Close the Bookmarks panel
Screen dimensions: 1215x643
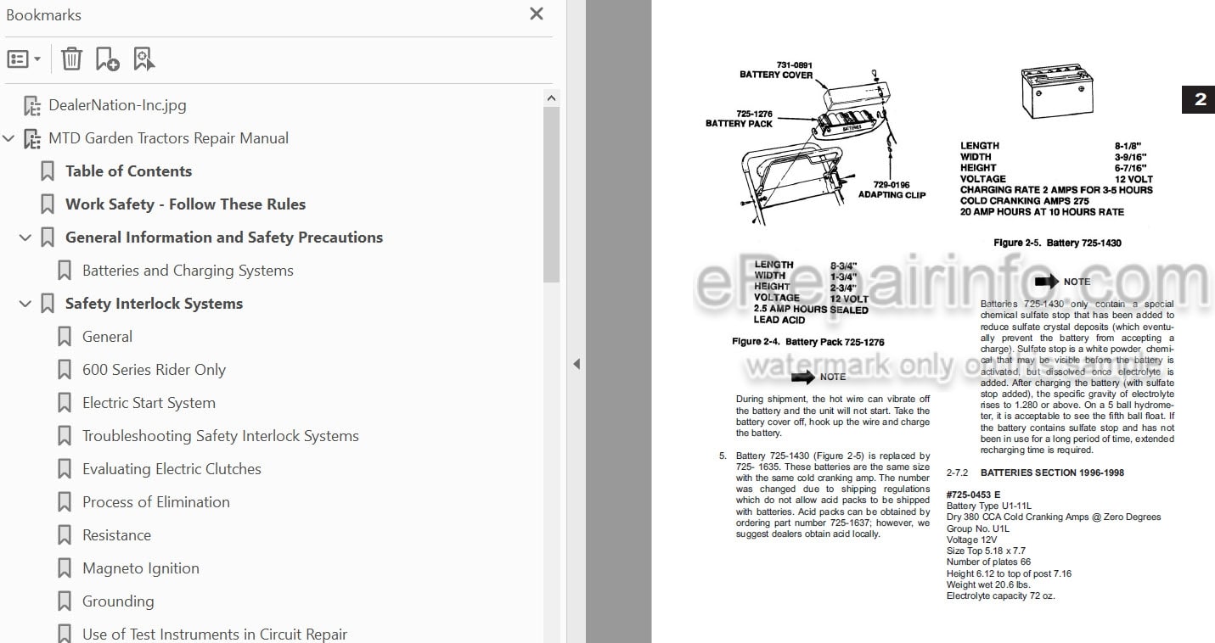click(537, 14)
